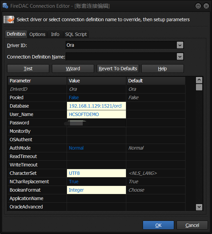This screenshot has width=212, height=234.
Task: Click the Cancel button
Action: click(192, 225)
